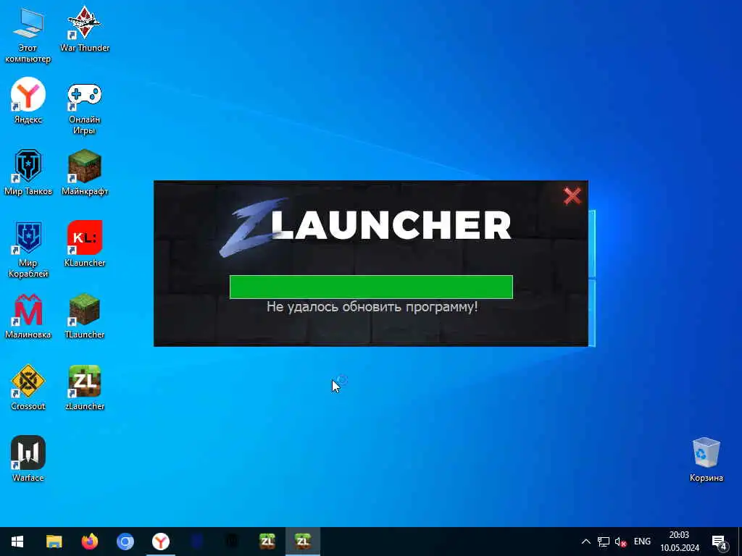Select the Мир Танков desktop shortcut
This screenshot has width=742, height=556.
tap(28, 172)
